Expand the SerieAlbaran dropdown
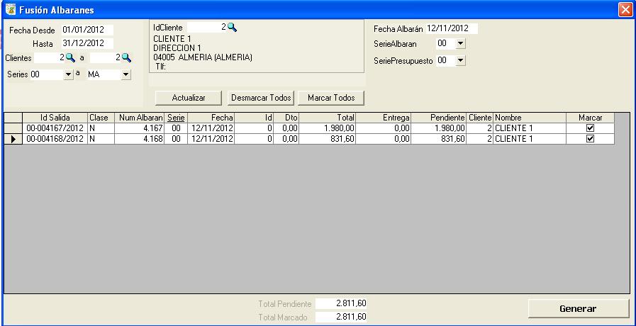 click(460, 43)
